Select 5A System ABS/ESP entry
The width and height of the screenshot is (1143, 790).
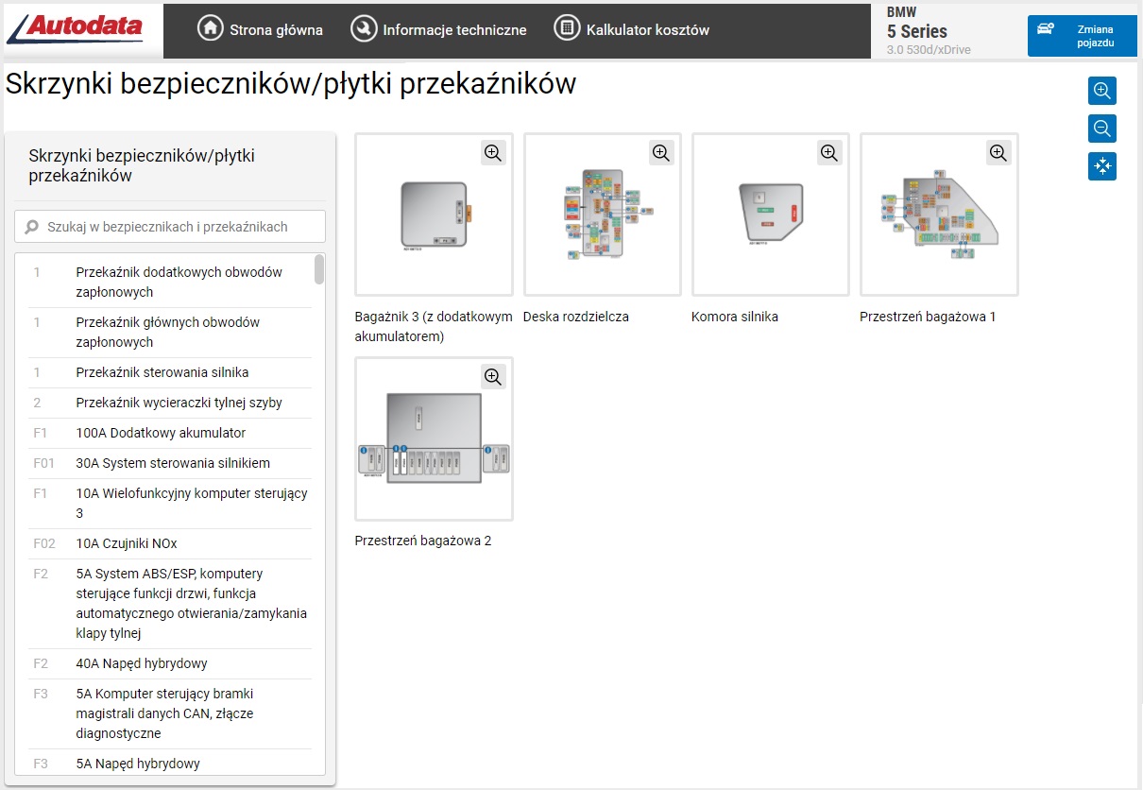pyautogui.click(x=170, y=603)
